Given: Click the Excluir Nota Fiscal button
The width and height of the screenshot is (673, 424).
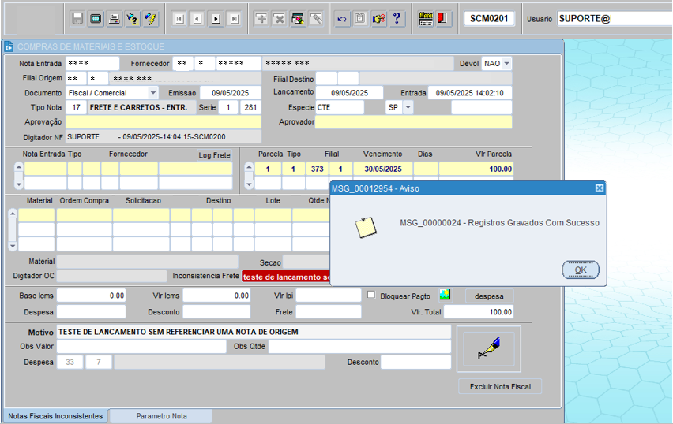Looking at the screenshot, I should coord(500,386).
